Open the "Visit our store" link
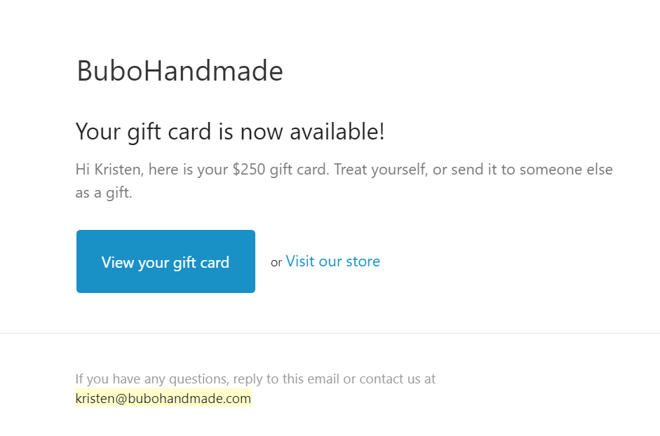The image size is (660, 436). coord(332,261)
